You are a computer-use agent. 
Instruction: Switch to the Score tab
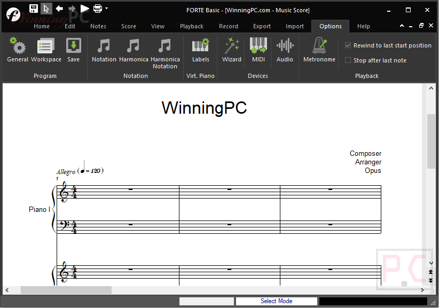129,26
